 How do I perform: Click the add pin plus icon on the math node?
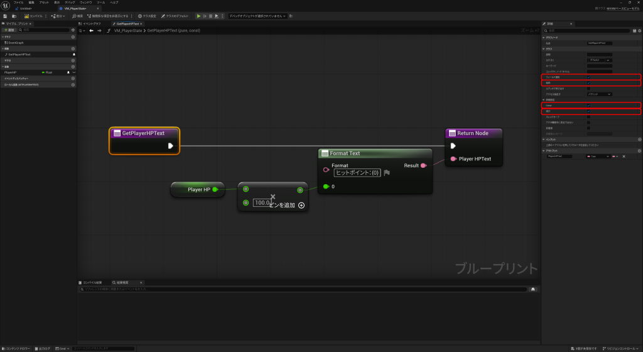(x=301, y=206)
